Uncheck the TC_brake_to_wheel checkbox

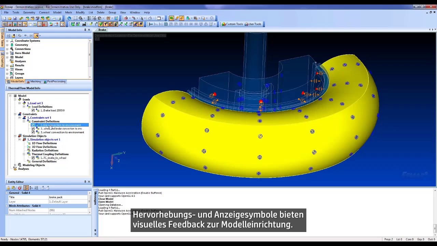click(x=33, y=158)
